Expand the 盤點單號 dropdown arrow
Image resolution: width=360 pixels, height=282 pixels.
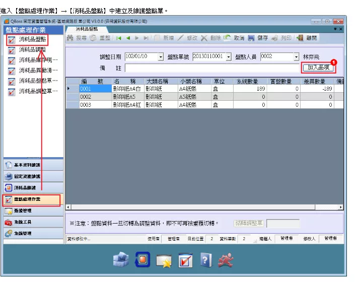229,57
